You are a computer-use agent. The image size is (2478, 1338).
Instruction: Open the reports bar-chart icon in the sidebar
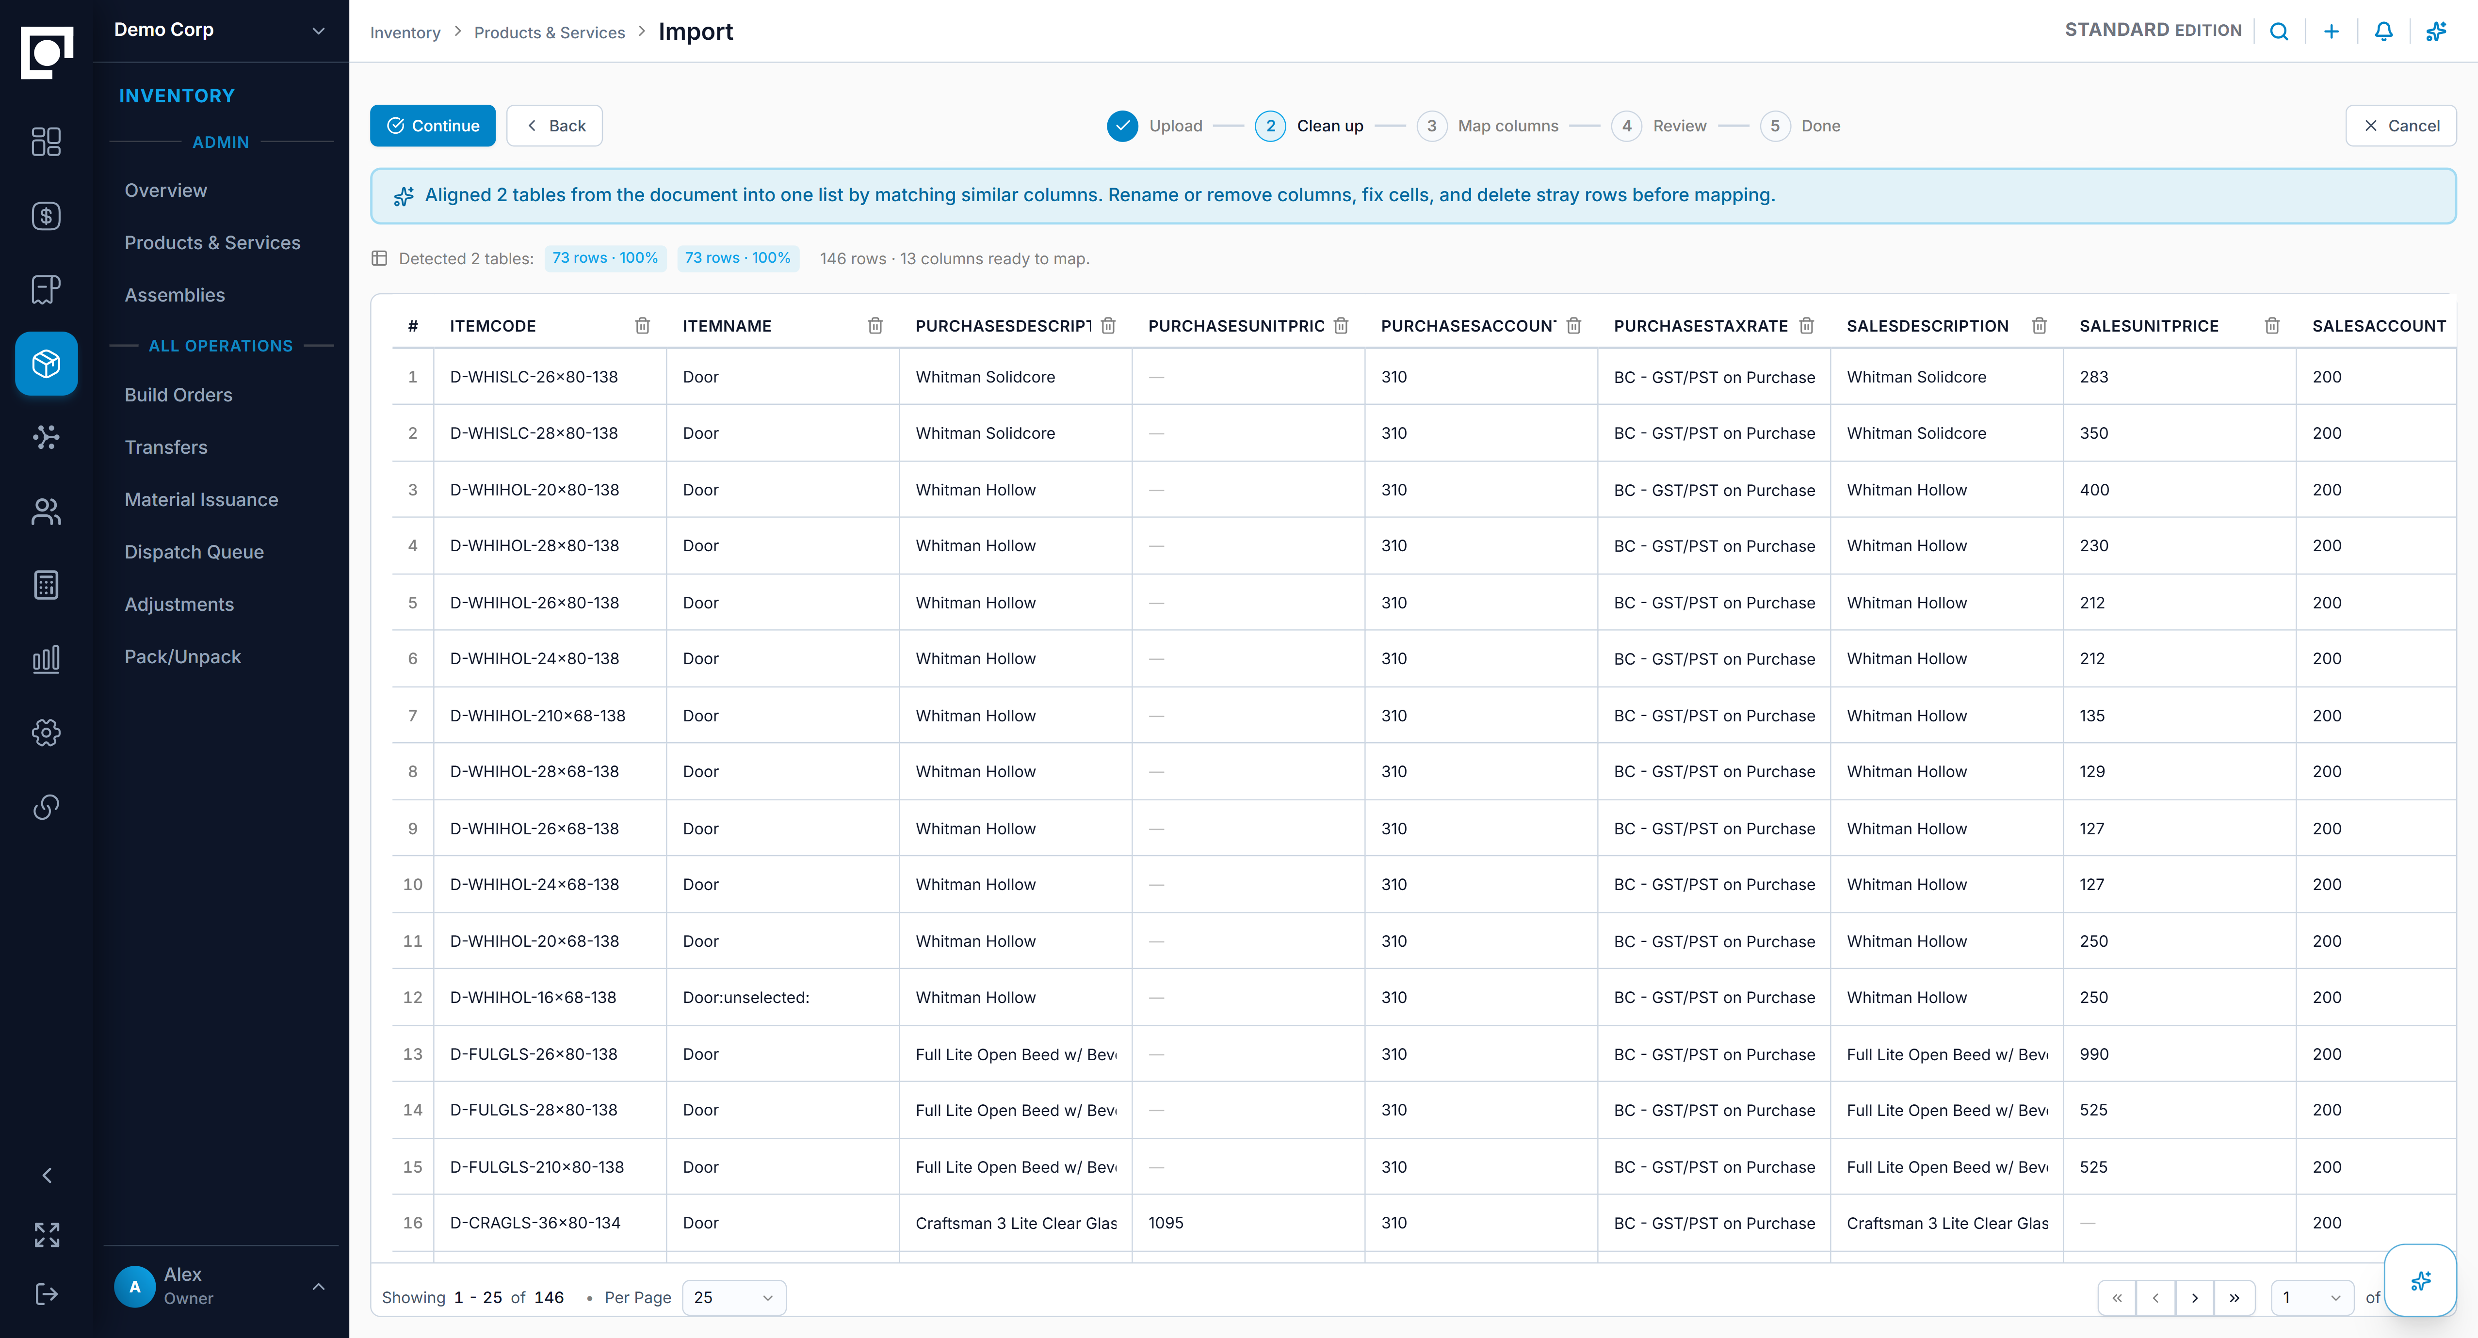46,659
